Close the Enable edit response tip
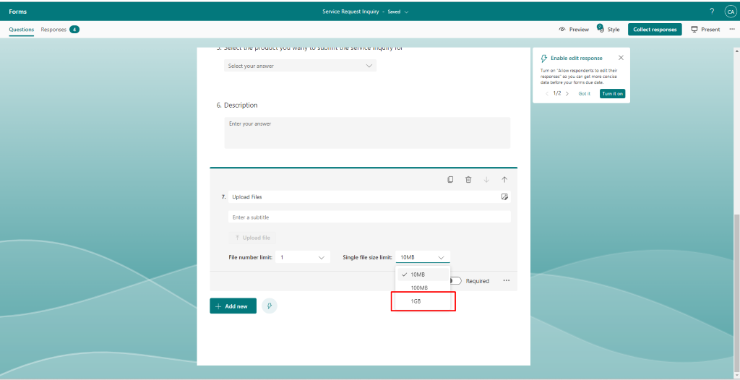The width and height of the screenshot is (740, 380). [621, 58]
